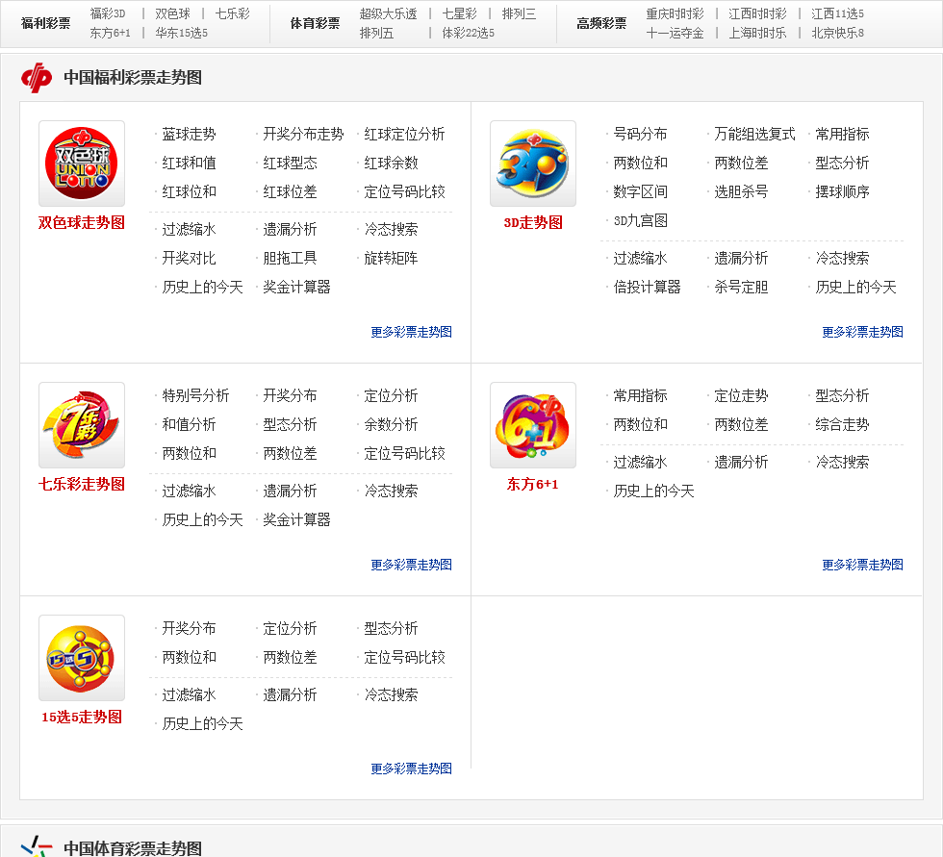Open 超级大乐透 in top navigation

point(388,13)
